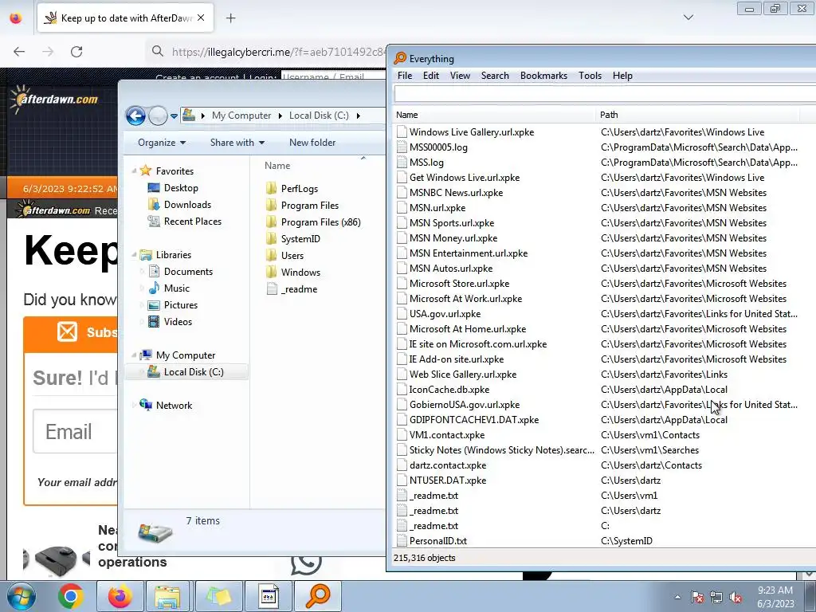Click the Videos library icon
The width and height of the screenshot is (816, 612).
154,322
